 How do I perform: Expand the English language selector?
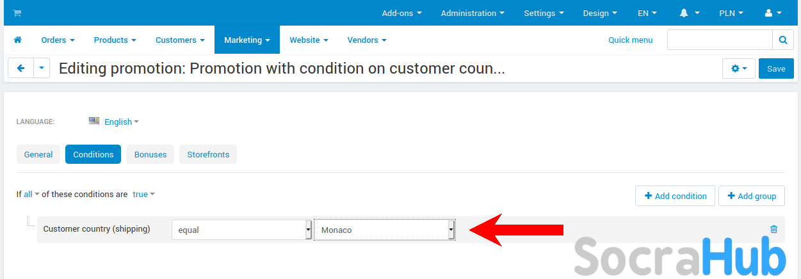coord(121,122)
